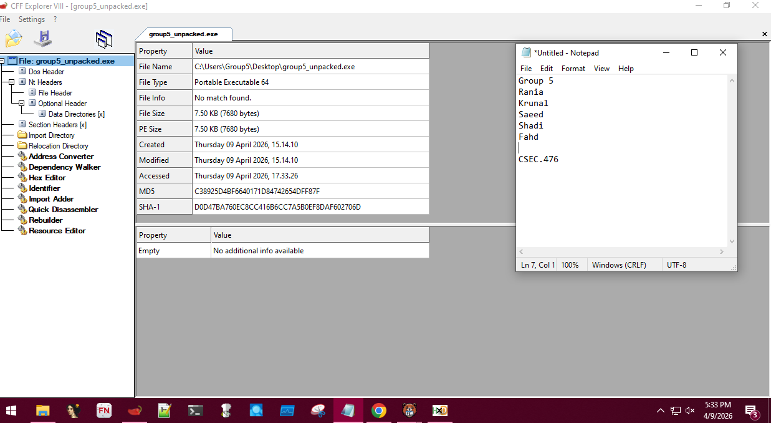Click the Import Directory folder icon
Screen dimensions: 771x423
tap(22, 135)
